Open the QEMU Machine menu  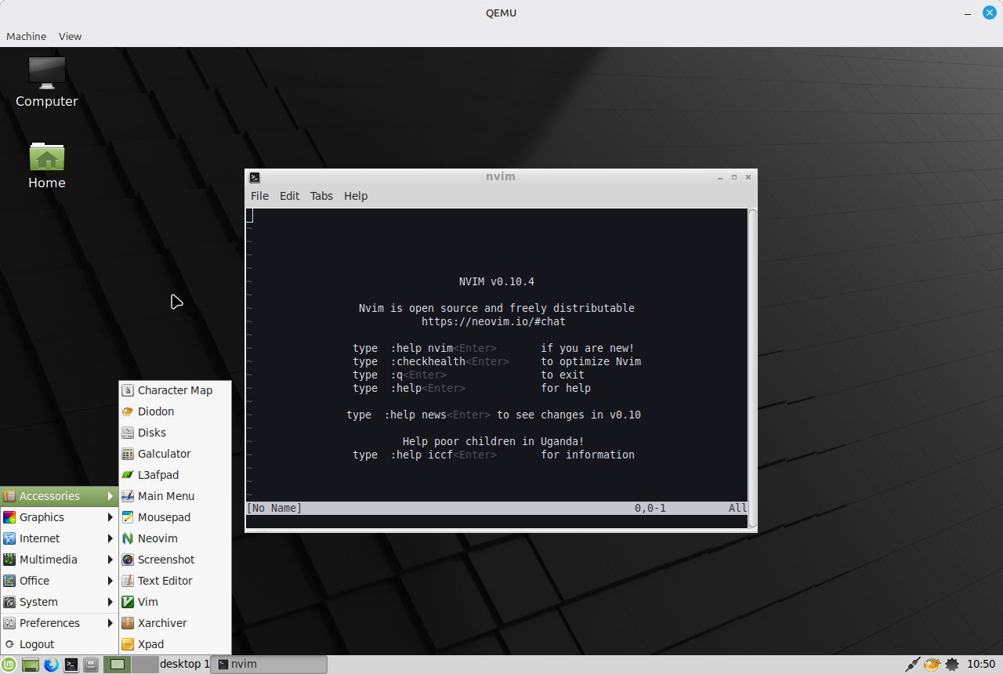click(x=26, y=36)
